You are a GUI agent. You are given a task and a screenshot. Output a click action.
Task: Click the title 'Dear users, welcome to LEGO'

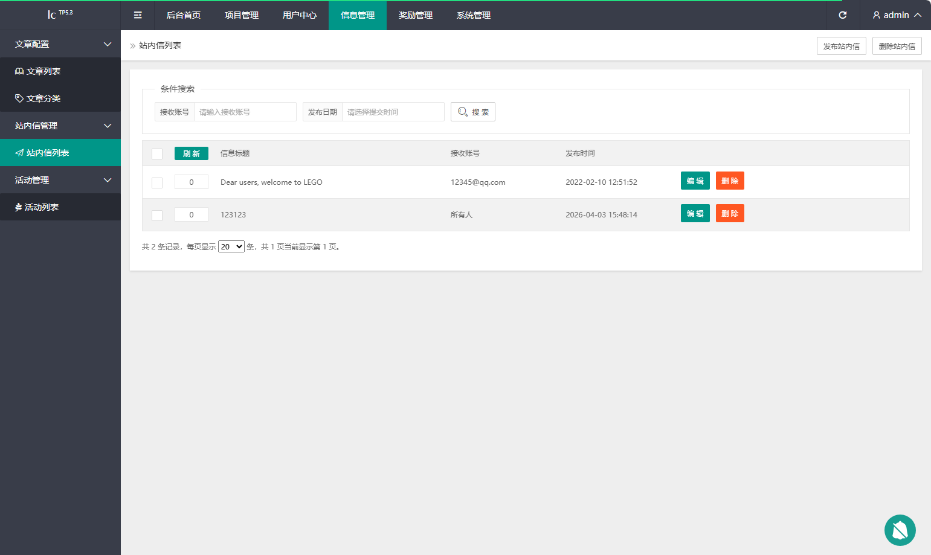click(271, 182)
